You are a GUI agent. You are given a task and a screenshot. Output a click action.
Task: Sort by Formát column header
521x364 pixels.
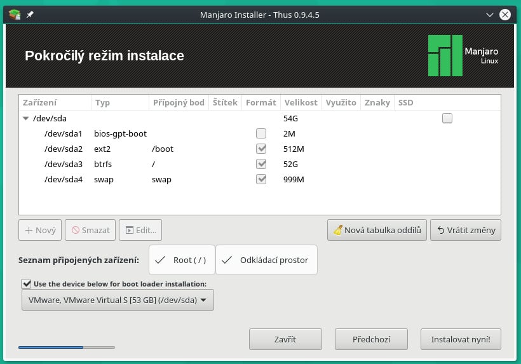tap(261, 103)
